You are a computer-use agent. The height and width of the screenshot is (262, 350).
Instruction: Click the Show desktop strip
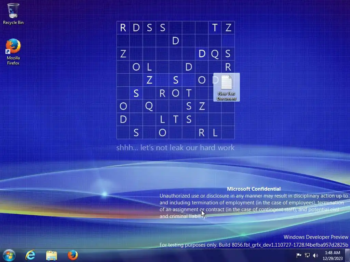tap(348, 255)
